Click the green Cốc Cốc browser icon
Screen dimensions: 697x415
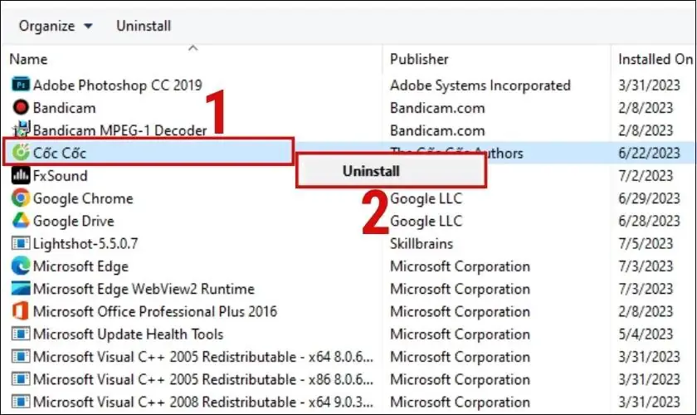tap(21, 152)
